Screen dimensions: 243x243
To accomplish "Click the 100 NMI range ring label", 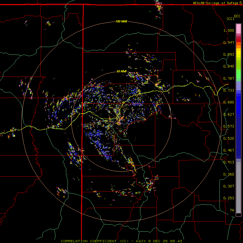I will pyautogui.click(x=121, y=21).
